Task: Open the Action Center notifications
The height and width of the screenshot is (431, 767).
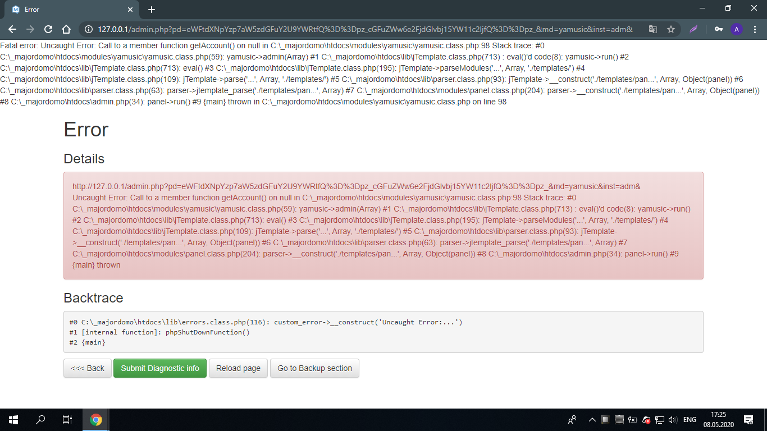Action: click(748, 419)
